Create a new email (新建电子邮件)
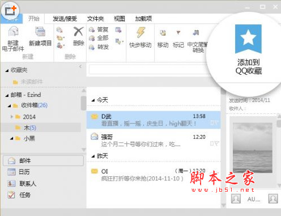281x216 pixels. click(13, 39)
